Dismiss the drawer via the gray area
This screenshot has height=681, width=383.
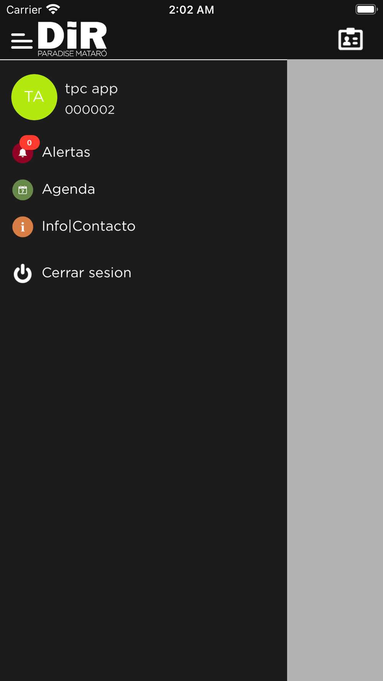click(x=335, y=345)
